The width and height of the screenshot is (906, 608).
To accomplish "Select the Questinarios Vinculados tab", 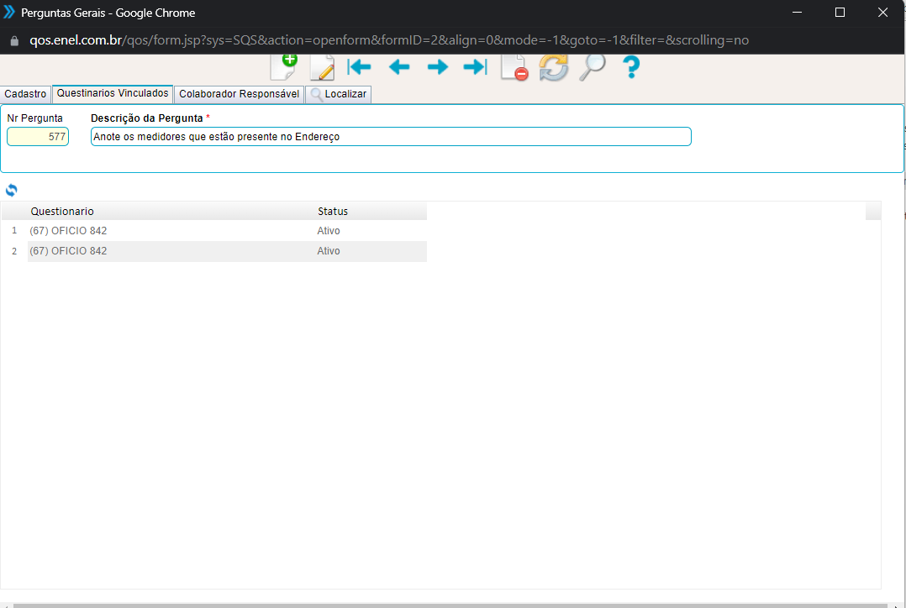I will click(x=113, y=93).
